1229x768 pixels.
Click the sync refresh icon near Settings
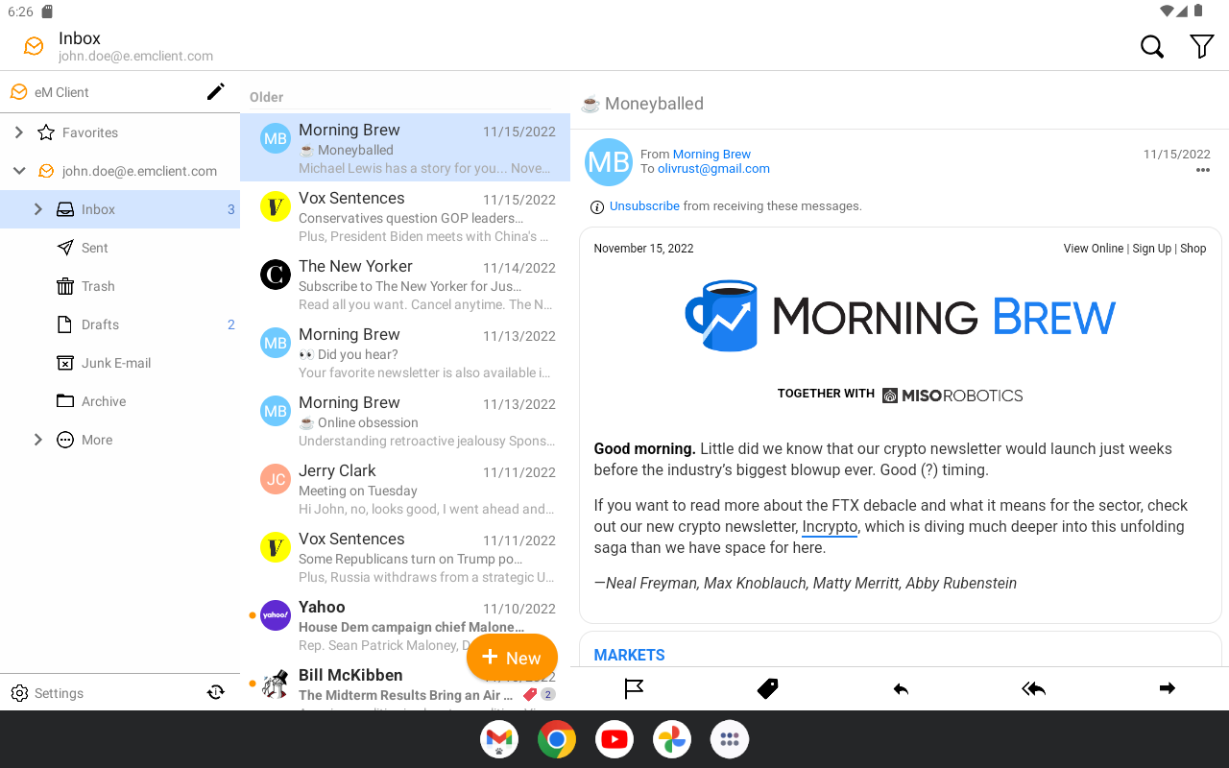pyautogui.click(x=216, y=693)
